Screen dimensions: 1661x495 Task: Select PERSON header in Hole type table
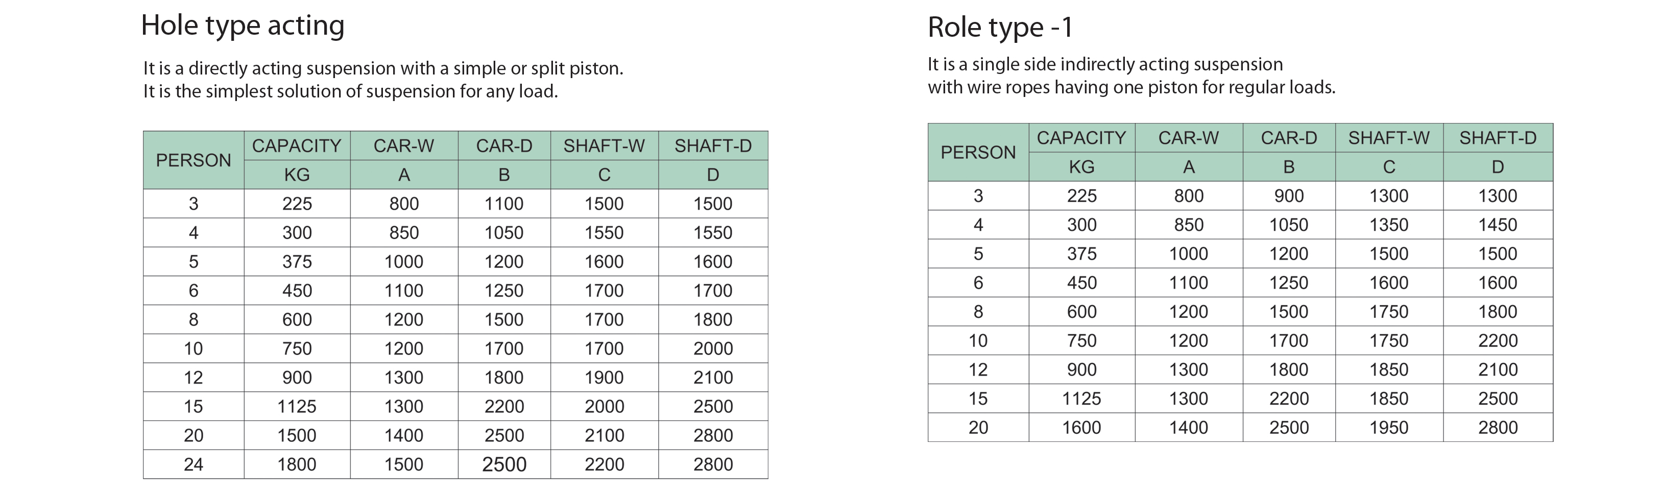pos(194,160)
